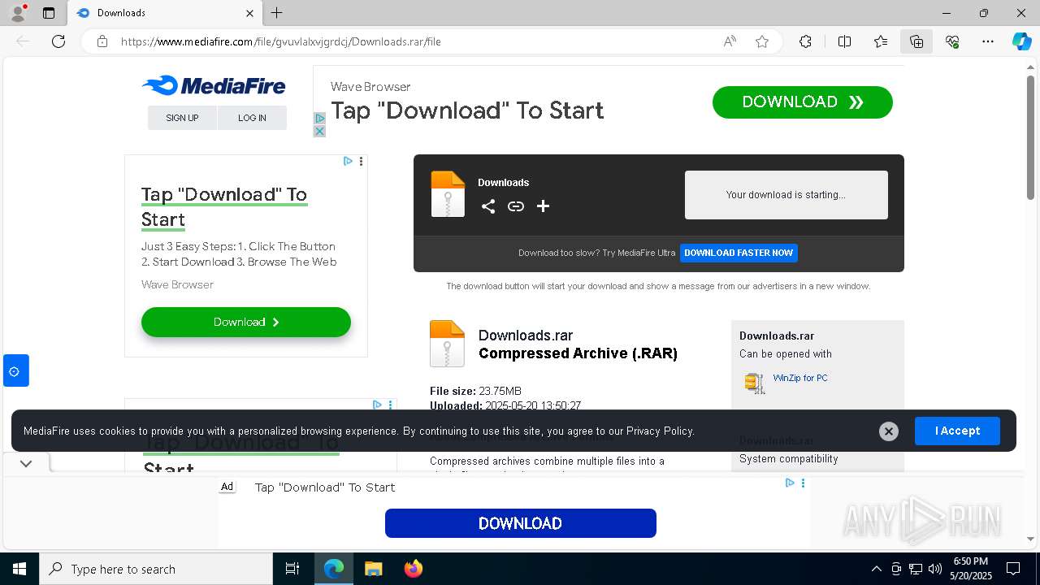This screenshot has height=585, width=1040.
Task: Open a new tab with plus button
Action: click(277, 13)
